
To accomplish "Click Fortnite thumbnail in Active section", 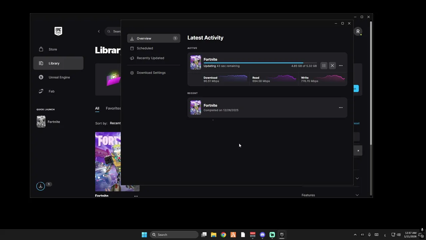I will pyautogui.click(x=196, y=62).
